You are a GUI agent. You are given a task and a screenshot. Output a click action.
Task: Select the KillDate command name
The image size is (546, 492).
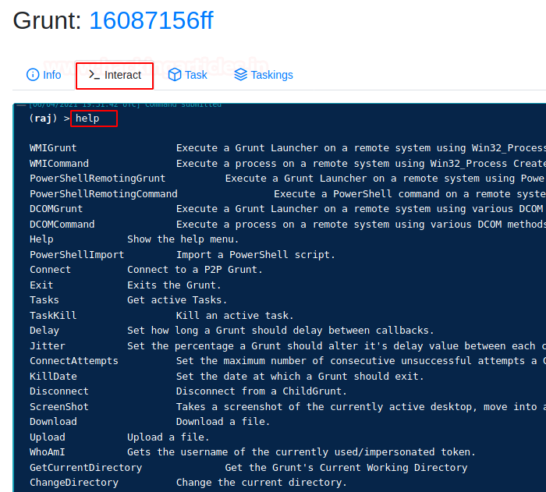(x=53, y=376)
